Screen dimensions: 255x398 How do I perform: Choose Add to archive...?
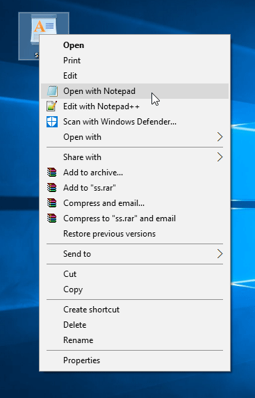click(135, 173)
